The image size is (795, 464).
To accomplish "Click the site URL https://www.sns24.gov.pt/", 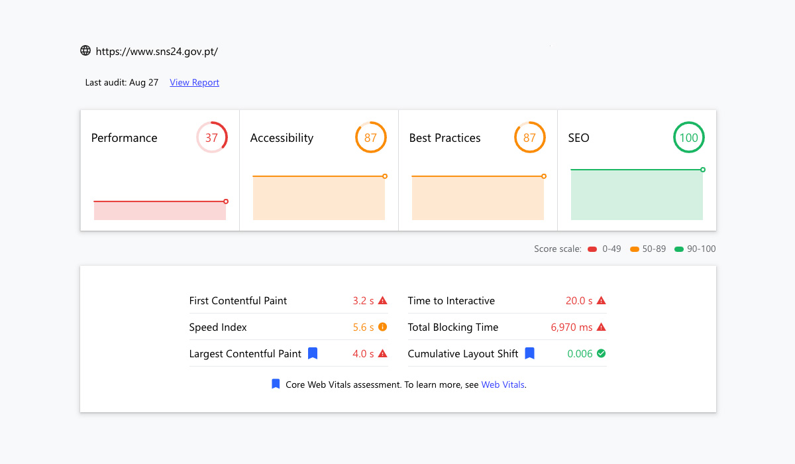I will pyautogui.click(x=156, y=51).
